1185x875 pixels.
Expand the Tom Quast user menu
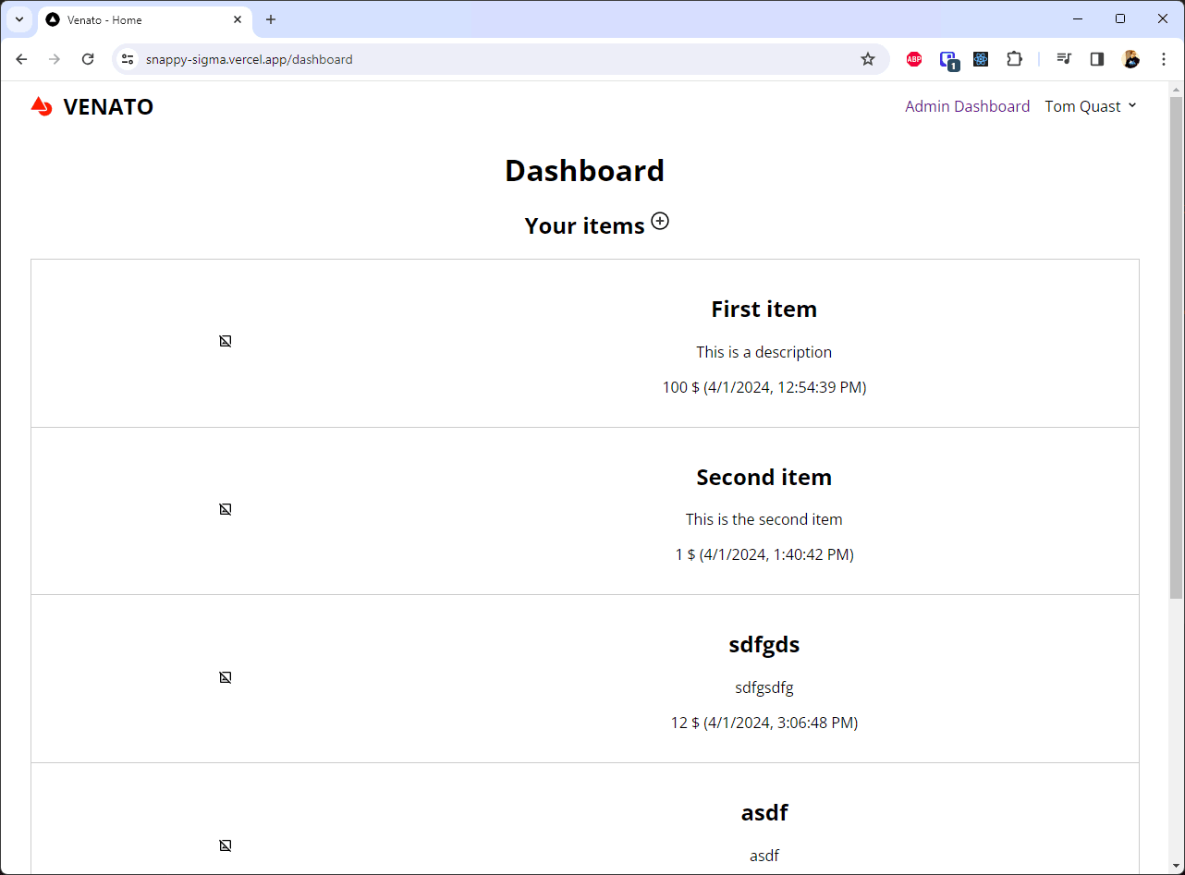pos(1090,106)
